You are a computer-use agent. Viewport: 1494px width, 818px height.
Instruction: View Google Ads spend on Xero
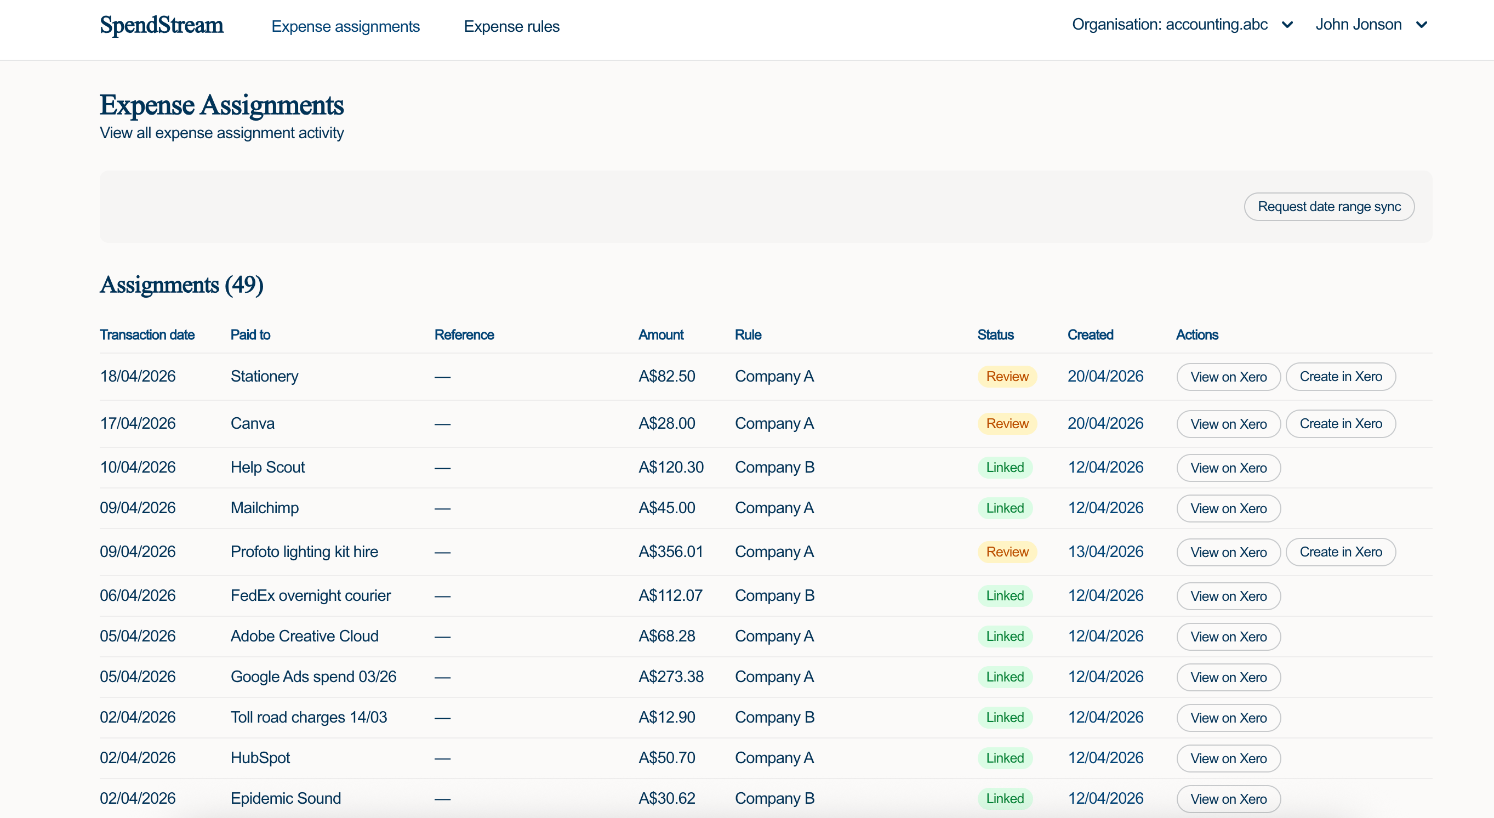point(1228,677)
